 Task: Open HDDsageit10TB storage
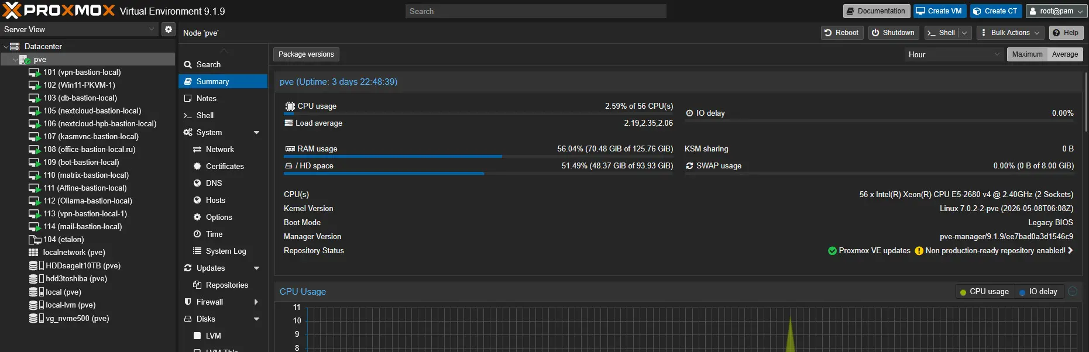point(83,265)
